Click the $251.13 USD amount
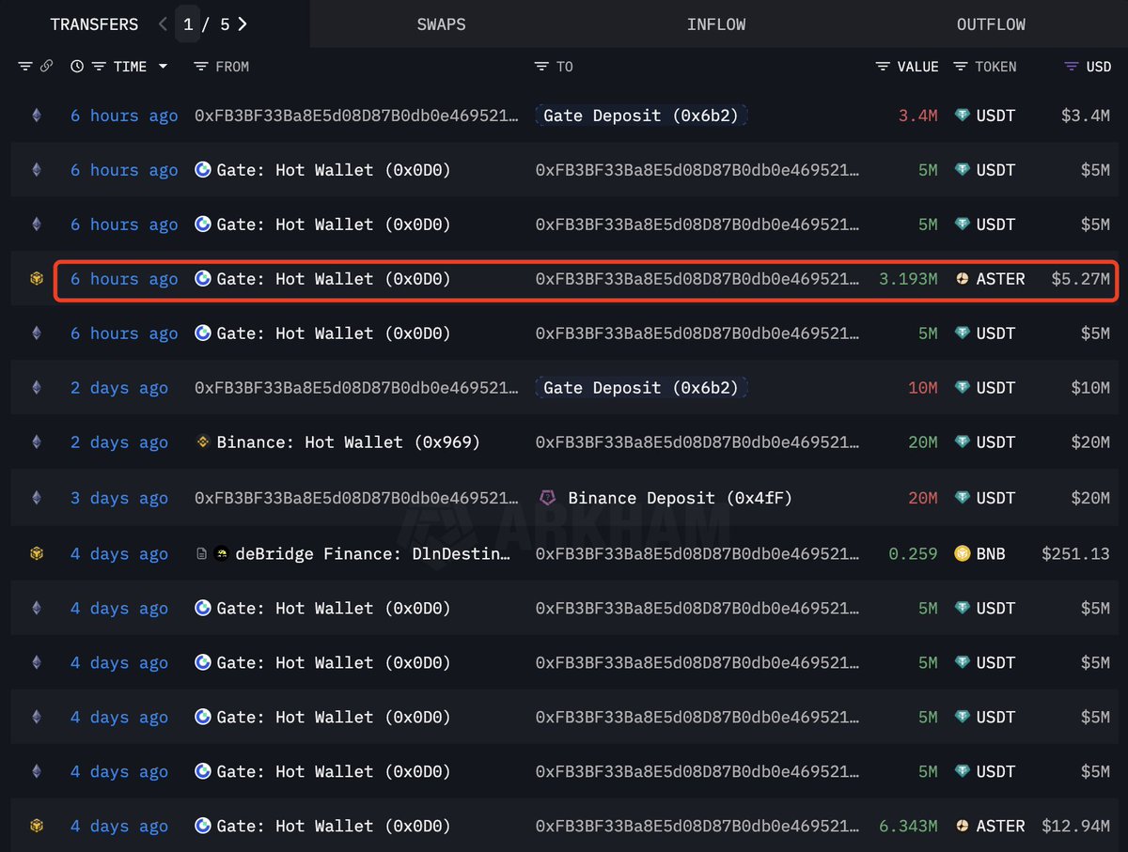Image resolution: width=1128 pixels, height=852 pixels. [x=1075, y=553]
